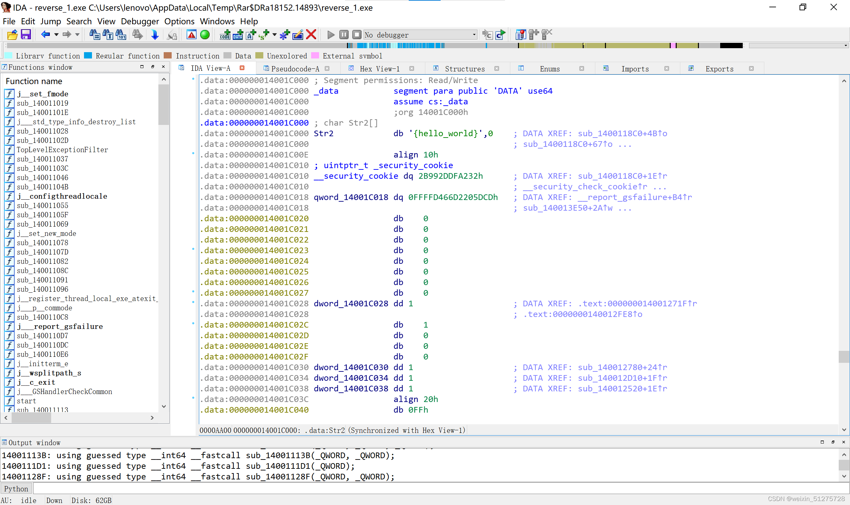
Task: Click the delete breakpoint X icon
Action: pos(547,35)
